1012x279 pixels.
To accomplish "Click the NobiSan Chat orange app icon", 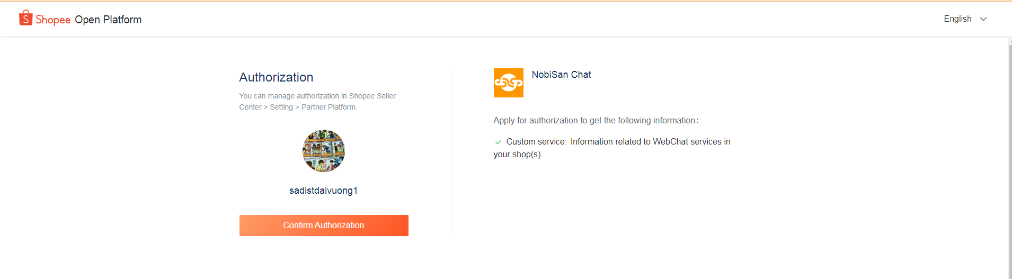I will (508, 83).
